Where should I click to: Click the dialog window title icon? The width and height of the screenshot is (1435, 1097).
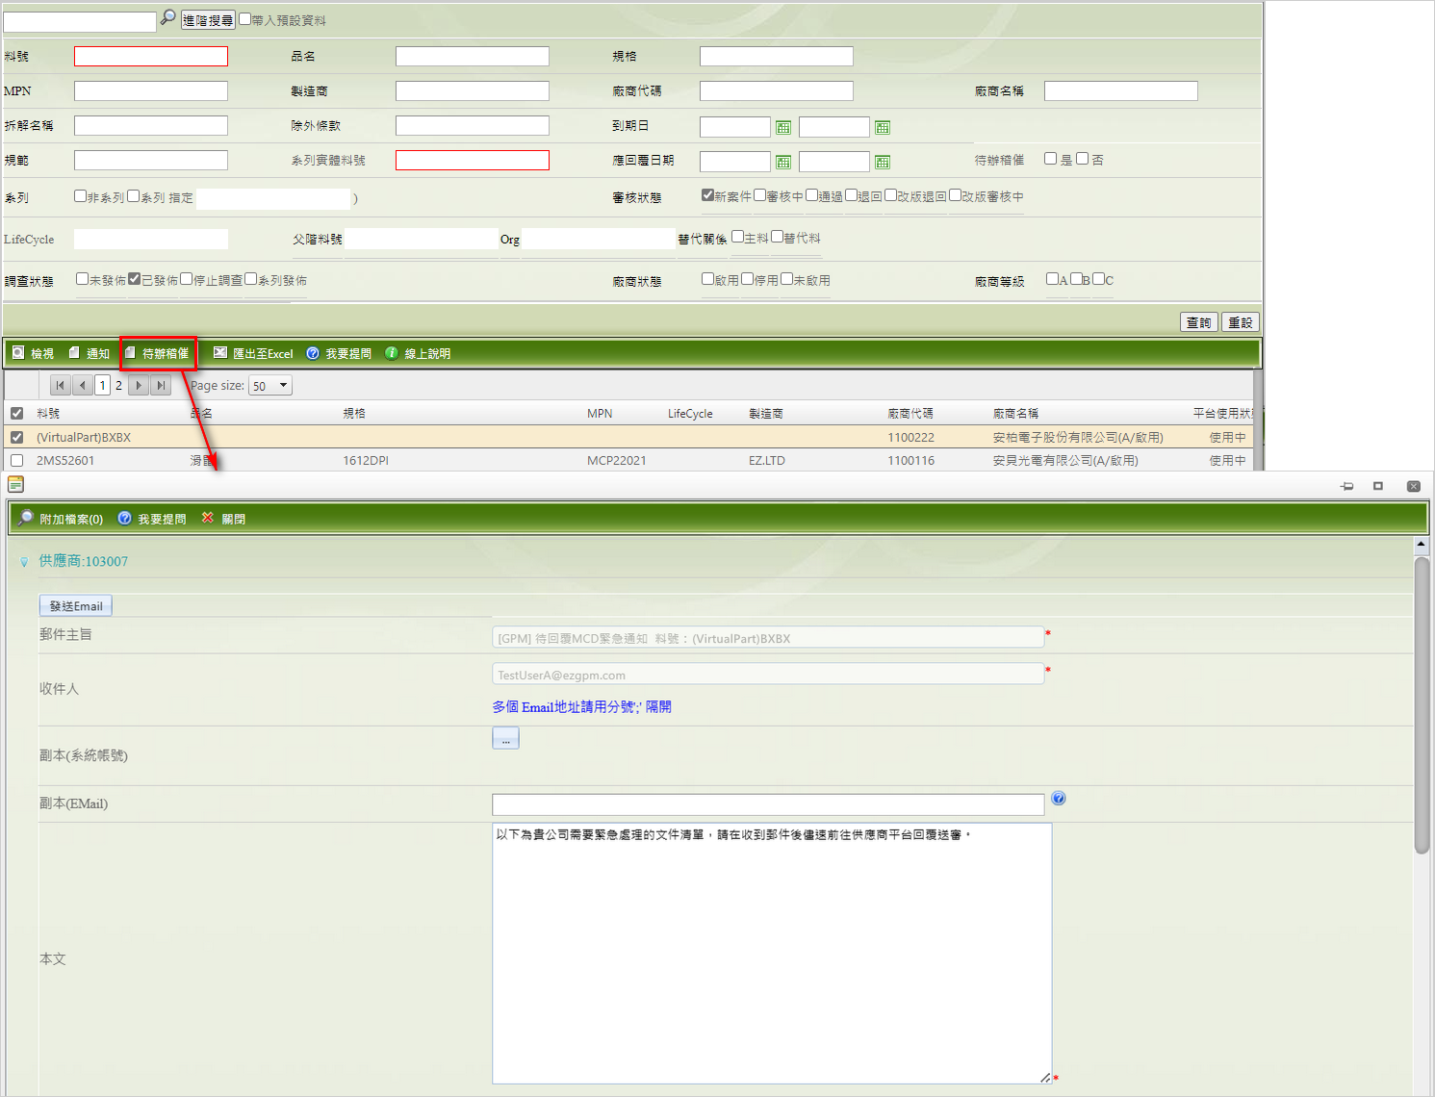15,484
